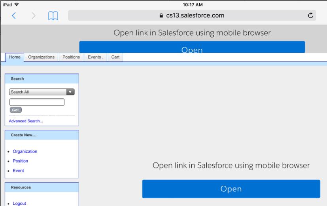327x206 pixels.
Task: Select the Home tab
Action: coord(15,57)
